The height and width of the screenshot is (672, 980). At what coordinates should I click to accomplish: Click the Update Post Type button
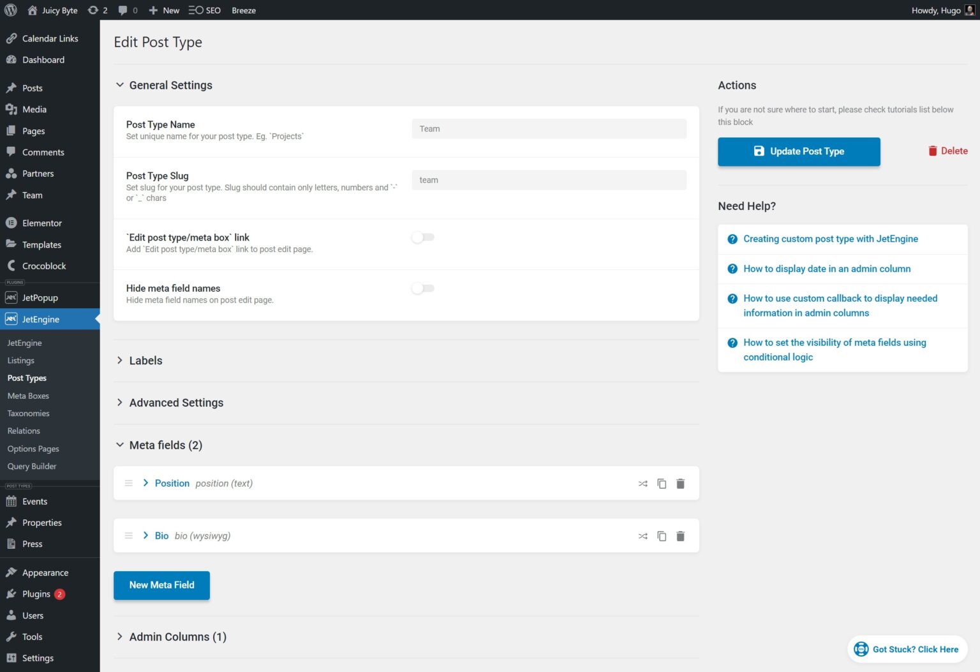pos(799,151)
